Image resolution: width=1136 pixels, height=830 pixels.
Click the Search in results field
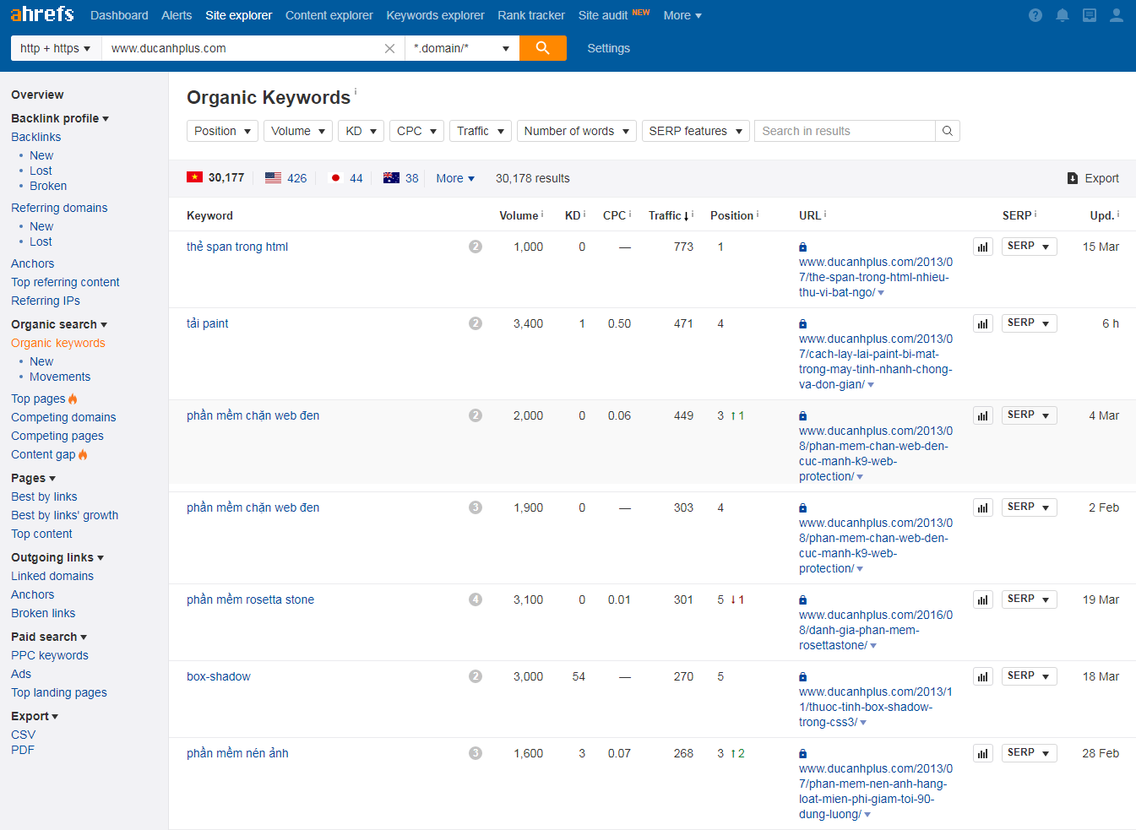[x=845, y=131]
